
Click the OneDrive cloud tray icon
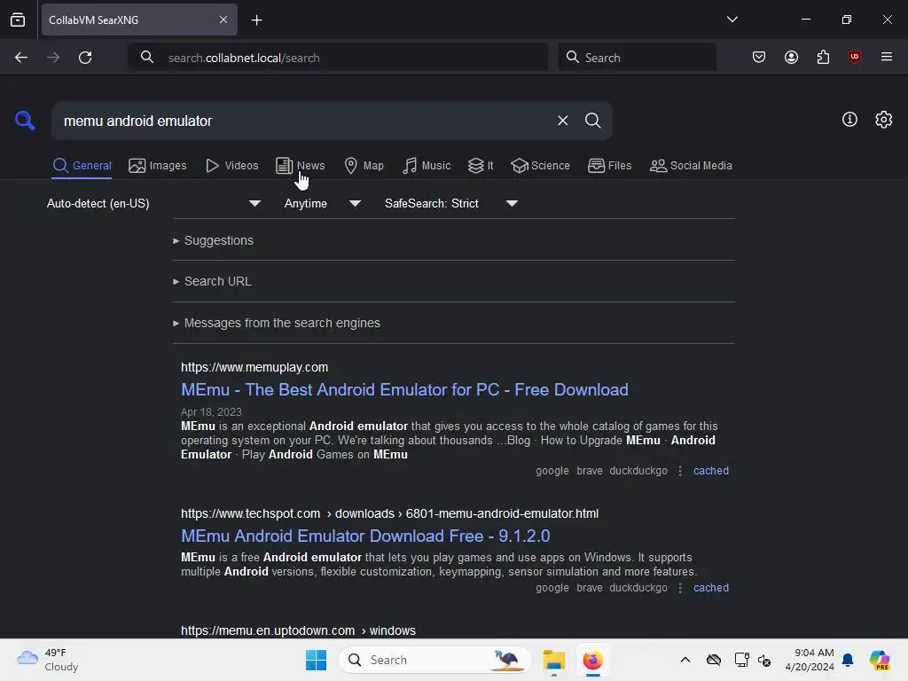pyautogui.click(x=714, y=660)
